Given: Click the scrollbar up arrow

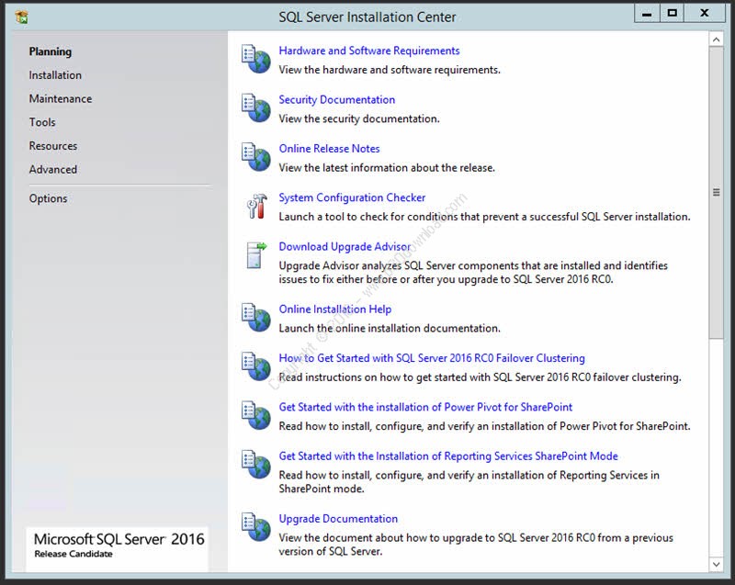Looking at the screenshot, I should pyautogui.click(x=717, y=39).
